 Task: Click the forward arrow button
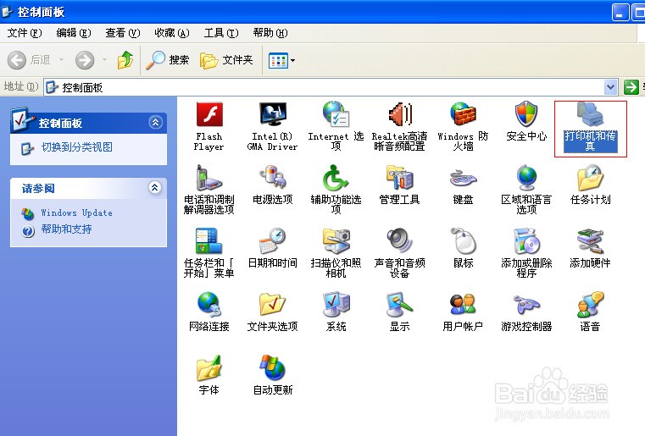[85, 60]
